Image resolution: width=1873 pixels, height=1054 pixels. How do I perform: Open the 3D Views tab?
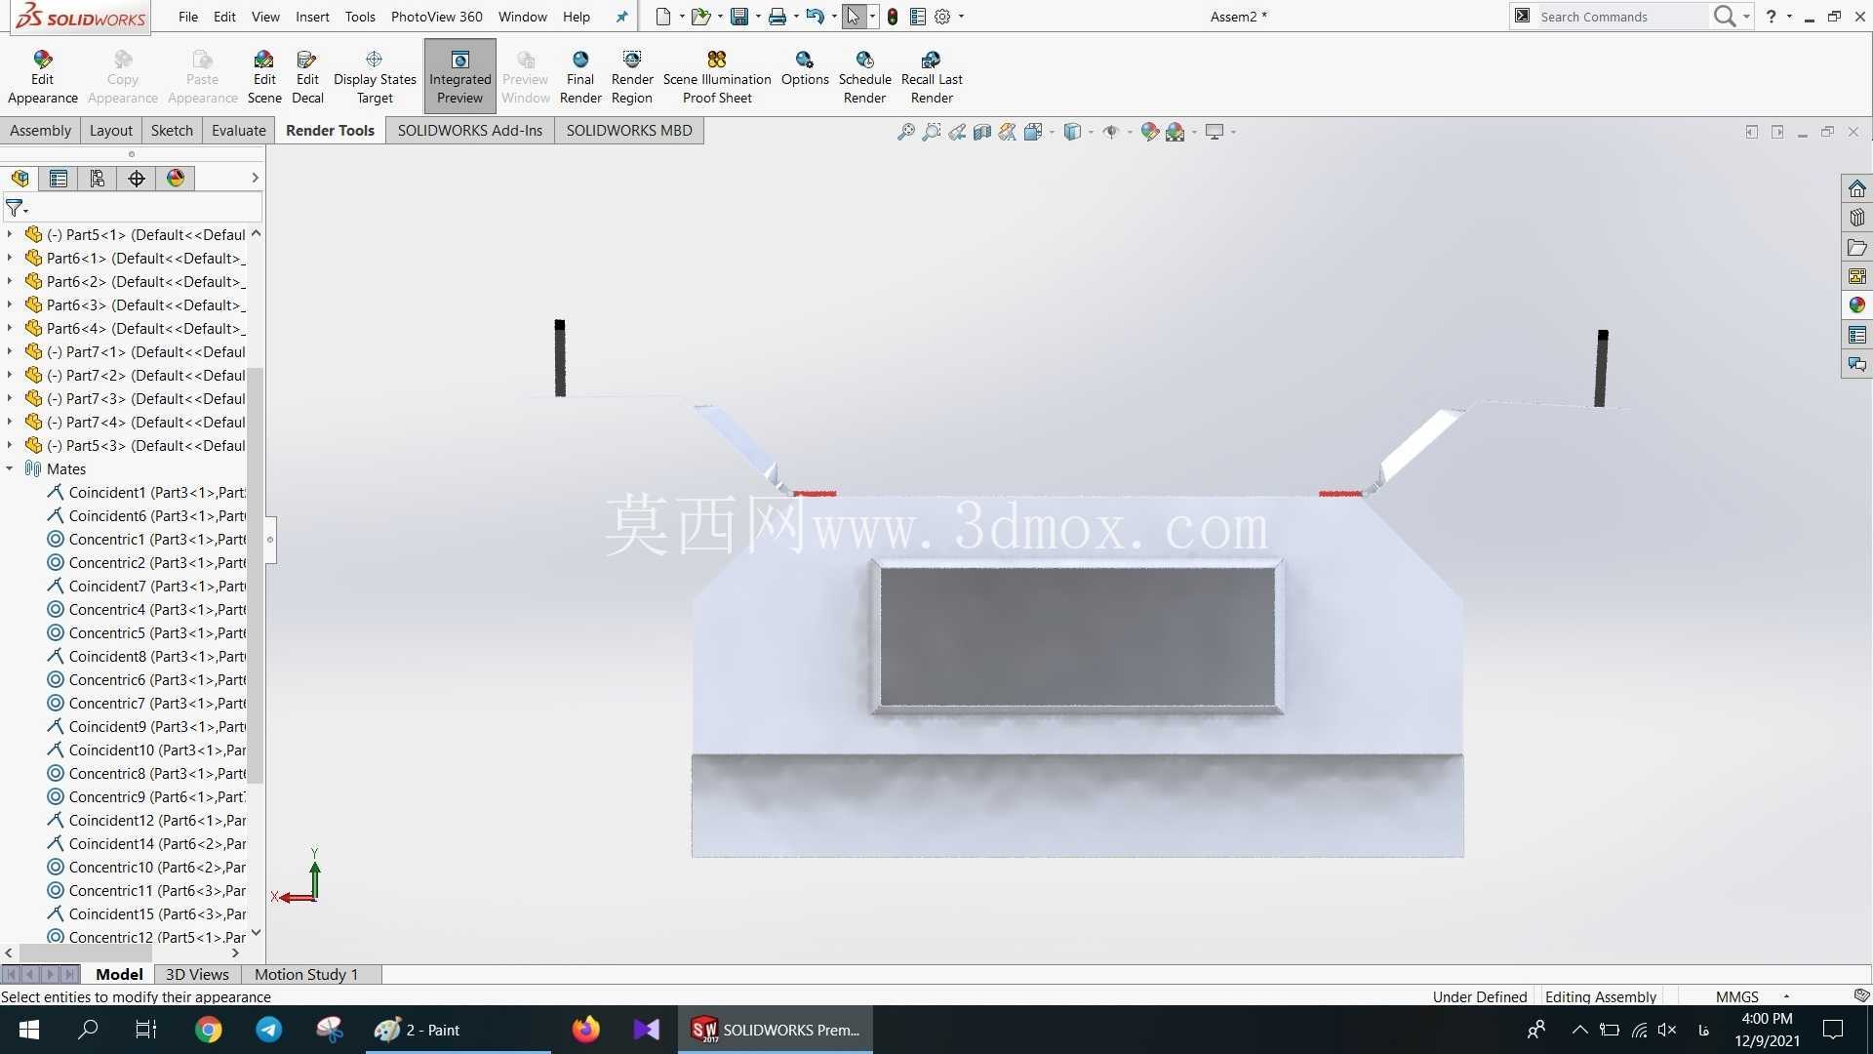pos(197,974)
